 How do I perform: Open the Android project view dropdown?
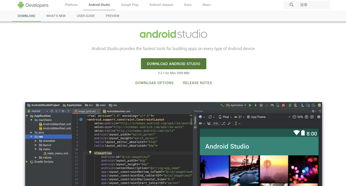[x=37, y=111]
